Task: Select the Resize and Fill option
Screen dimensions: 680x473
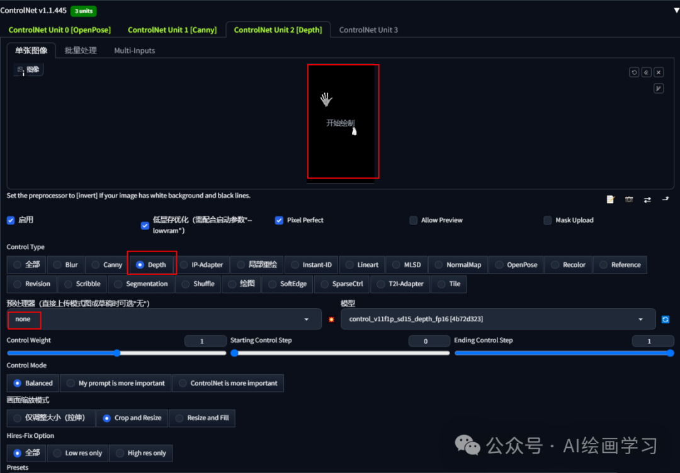Action: click(x=202, y=418)
